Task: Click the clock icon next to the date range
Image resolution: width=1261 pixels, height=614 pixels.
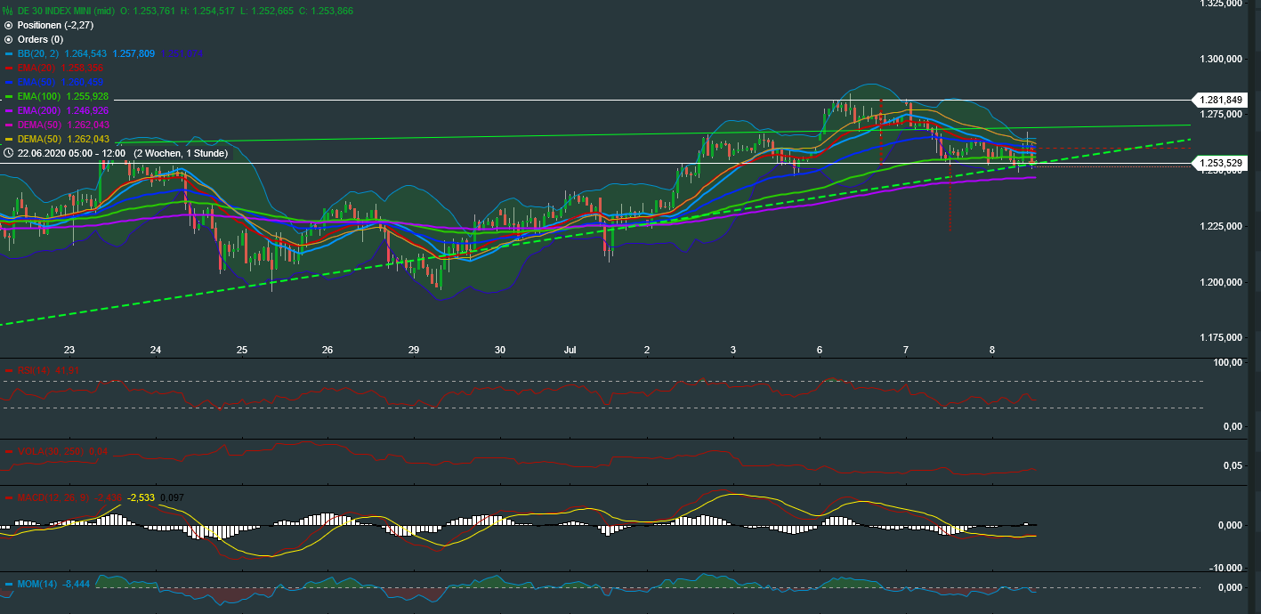Action: pos(8,153)
